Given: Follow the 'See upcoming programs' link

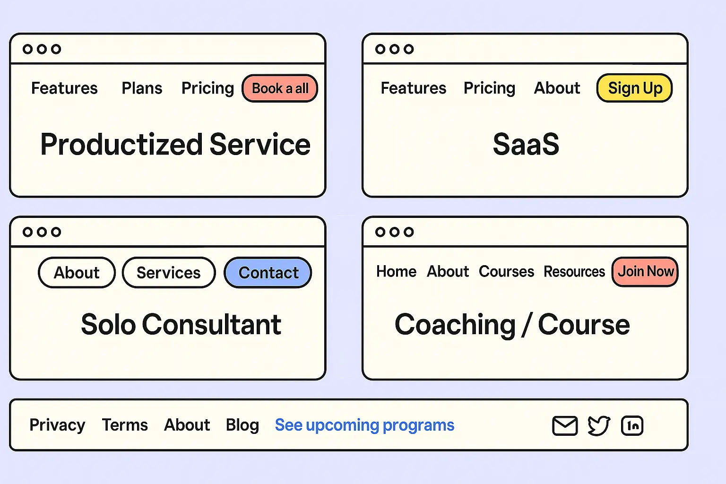Looking at the screenshot, I should [x=364, y=425].
